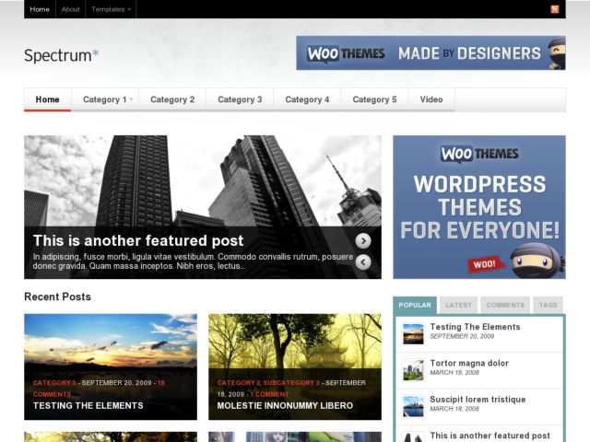The height and width of the screenshot is (442, 590).
Task: Select the Home main navigation tab
Action: [47, 99]
